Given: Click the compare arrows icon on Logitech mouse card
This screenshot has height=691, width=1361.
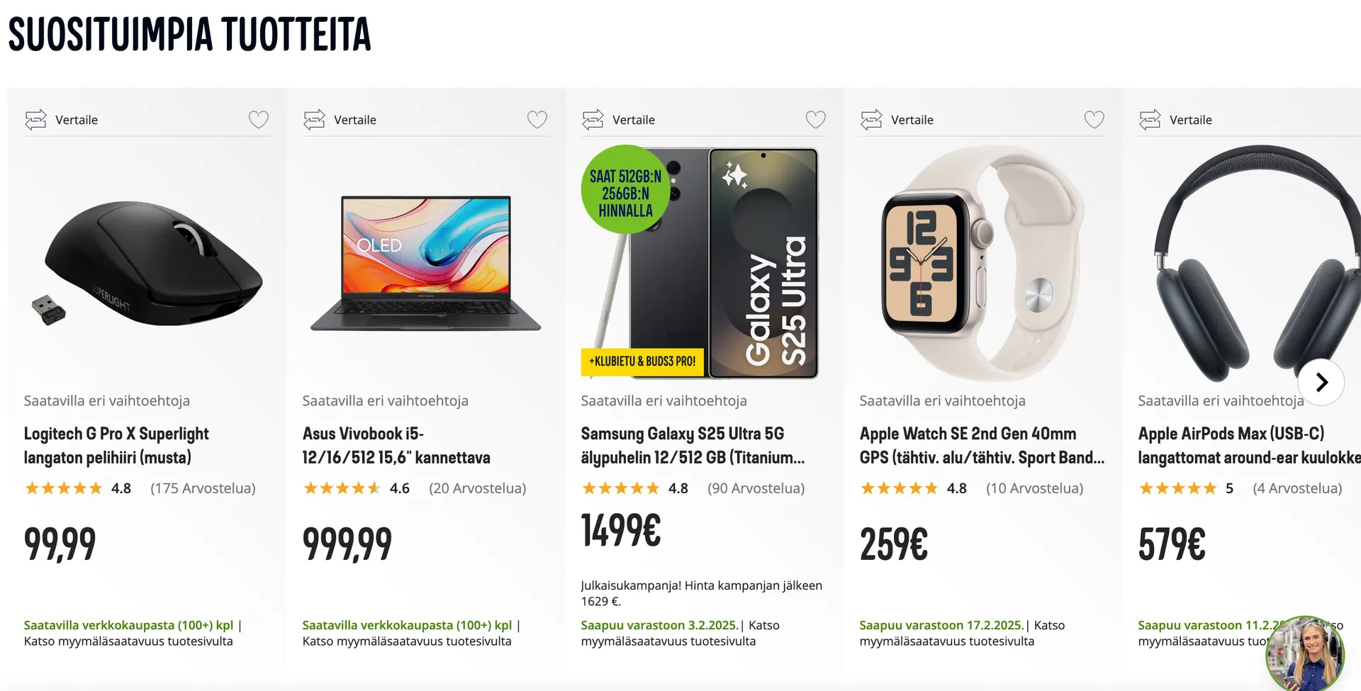Looking at the screenshot, I should tap(35, 120).
